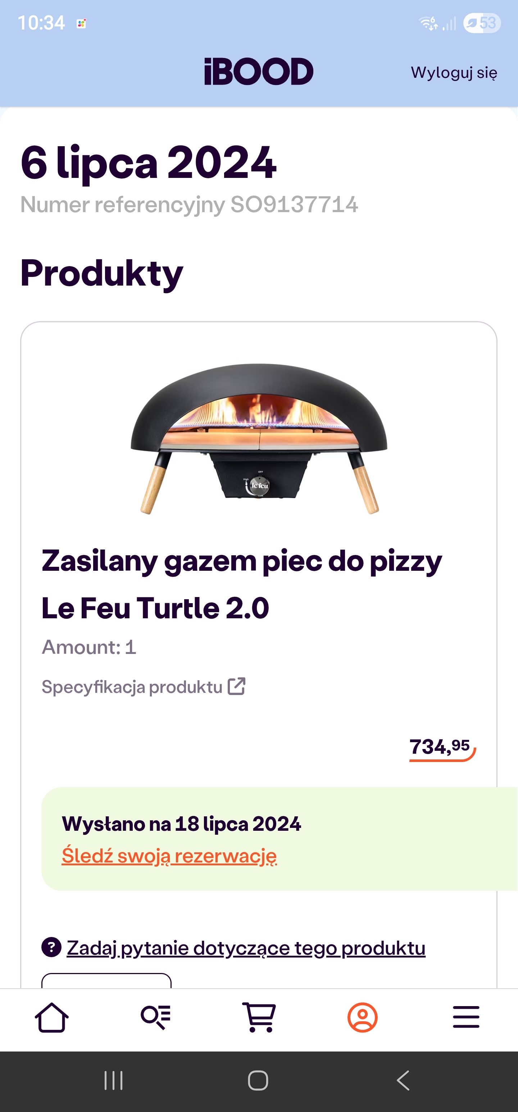Tap the Le Feu Turtle 2.0 product title
Screen dimensions: 518x1112
(x=241, y=584)
